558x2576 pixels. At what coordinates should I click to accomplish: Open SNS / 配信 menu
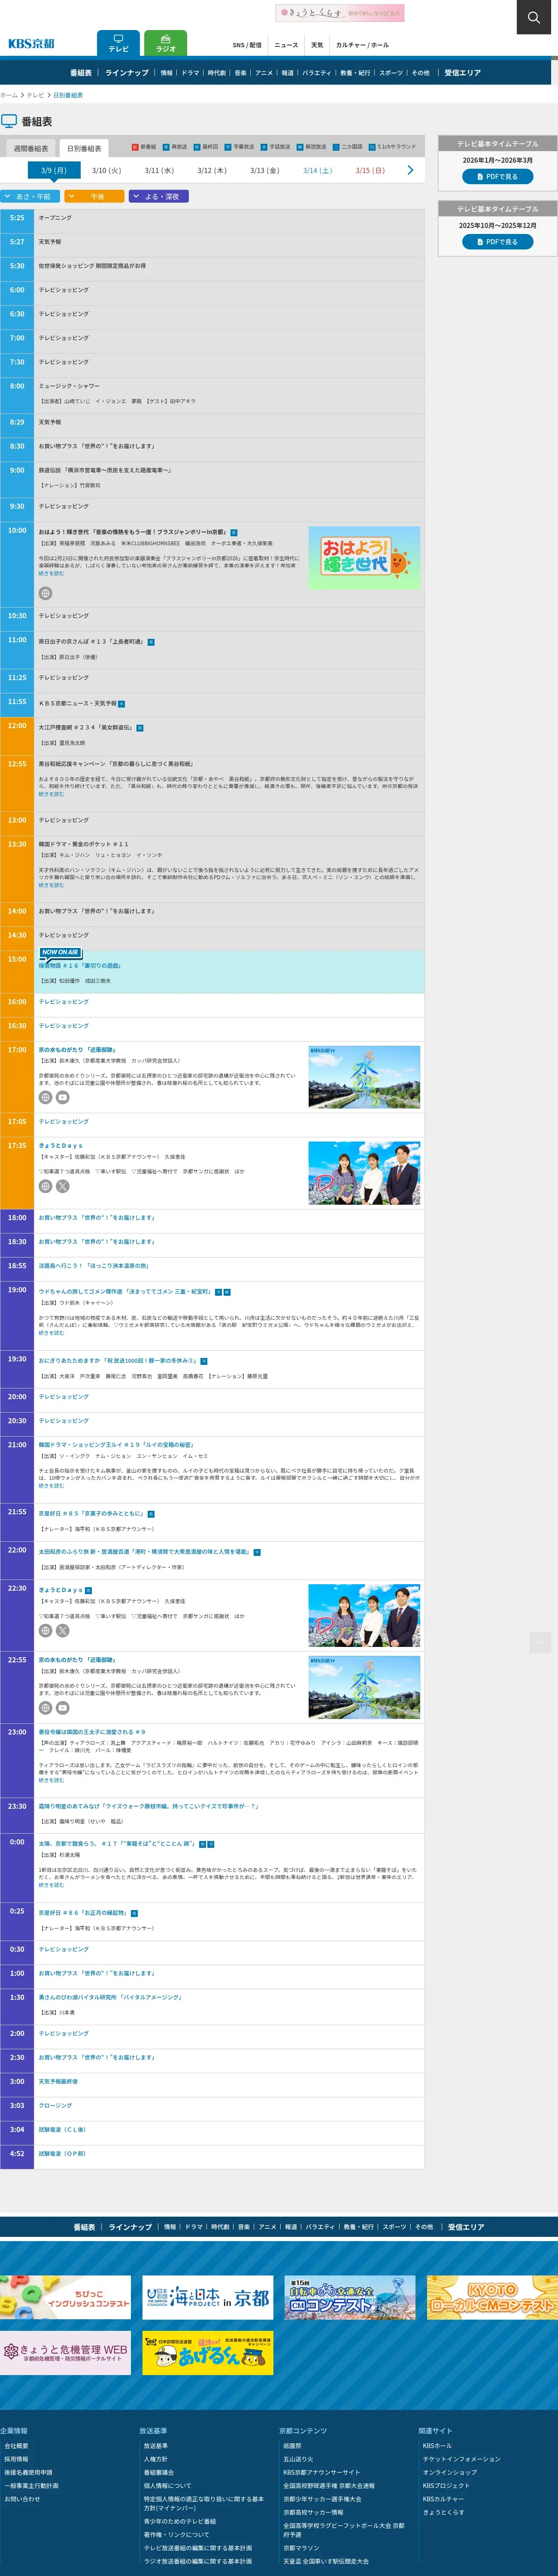pyautogui.click(x=247, y=45)
